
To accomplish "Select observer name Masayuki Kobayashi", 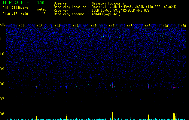I will click(x=108, y=3).
